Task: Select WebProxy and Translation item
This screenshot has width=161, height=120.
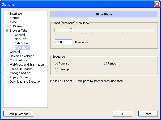Action: (27, 65)
